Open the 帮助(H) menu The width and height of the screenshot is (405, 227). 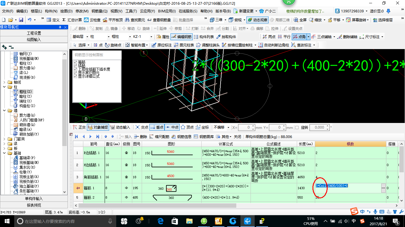pyautogui.click(x=207, y=11)
